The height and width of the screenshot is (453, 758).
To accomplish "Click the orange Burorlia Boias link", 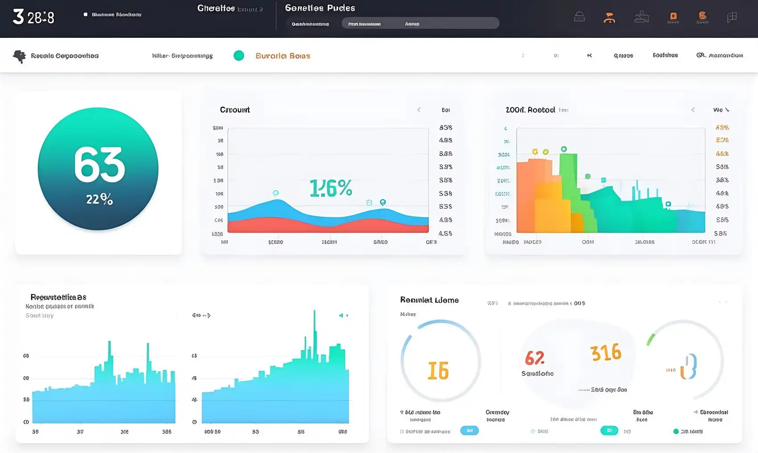I will 282,56.
